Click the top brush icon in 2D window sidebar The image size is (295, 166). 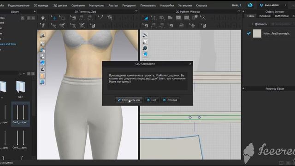tap(145, 35)
